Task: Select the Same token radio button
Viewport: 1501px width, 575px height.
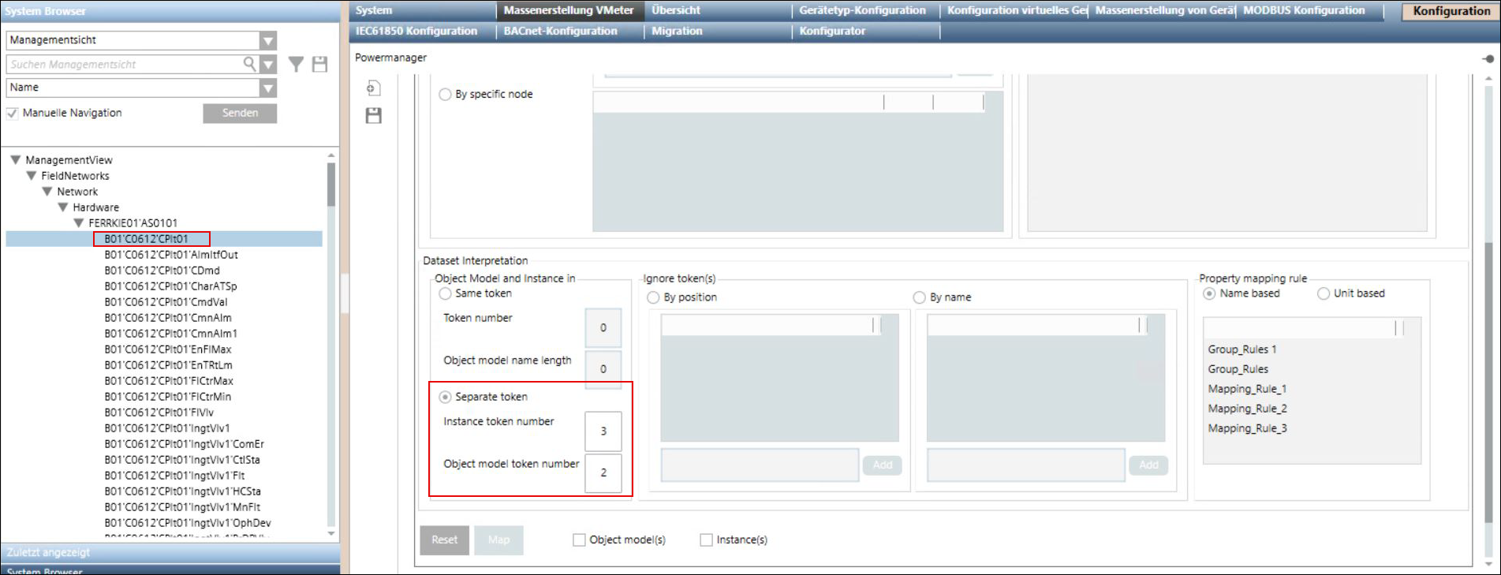Action: click(446, 293)
